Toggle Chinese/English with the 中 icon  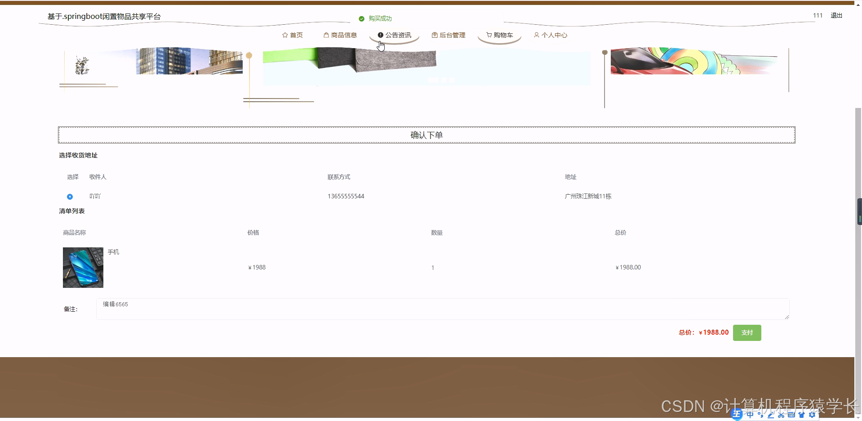pyautogui.click(x=750, y=415)
